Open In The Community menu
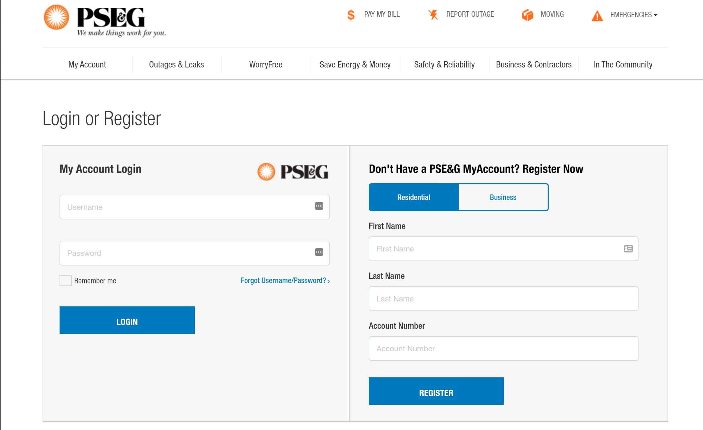Screen dimensions: 703x430 coord(623,64)
